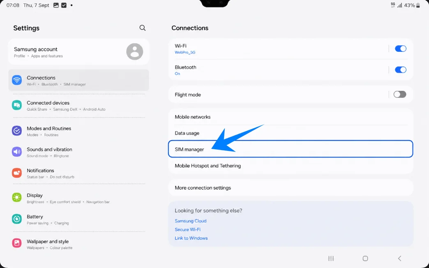
Task: Open Battery settings
Action: point(79,219)
